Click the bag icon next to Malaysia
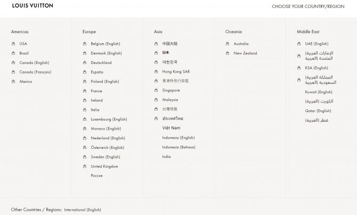357x215 pixels. pyautogui.click(x=156, y=100)
